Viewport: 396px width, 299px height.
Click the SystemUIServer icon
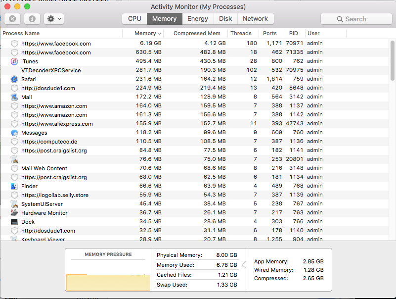coord(14,204)
